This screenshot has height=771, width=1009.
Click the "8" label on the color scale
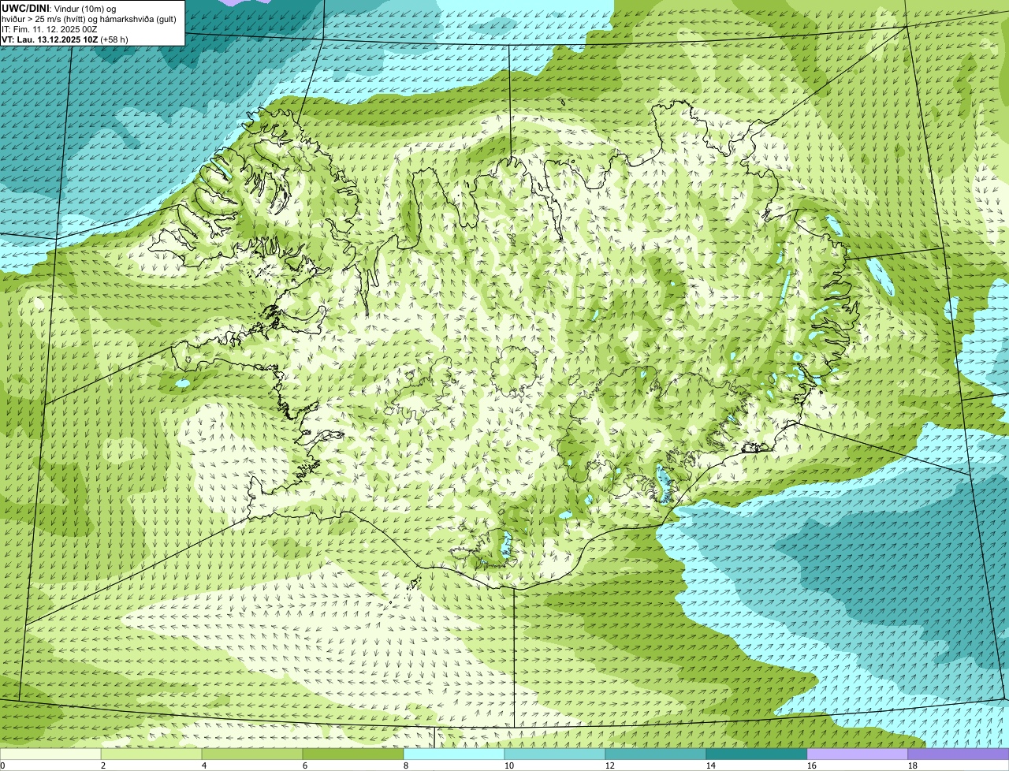[406, 765]
